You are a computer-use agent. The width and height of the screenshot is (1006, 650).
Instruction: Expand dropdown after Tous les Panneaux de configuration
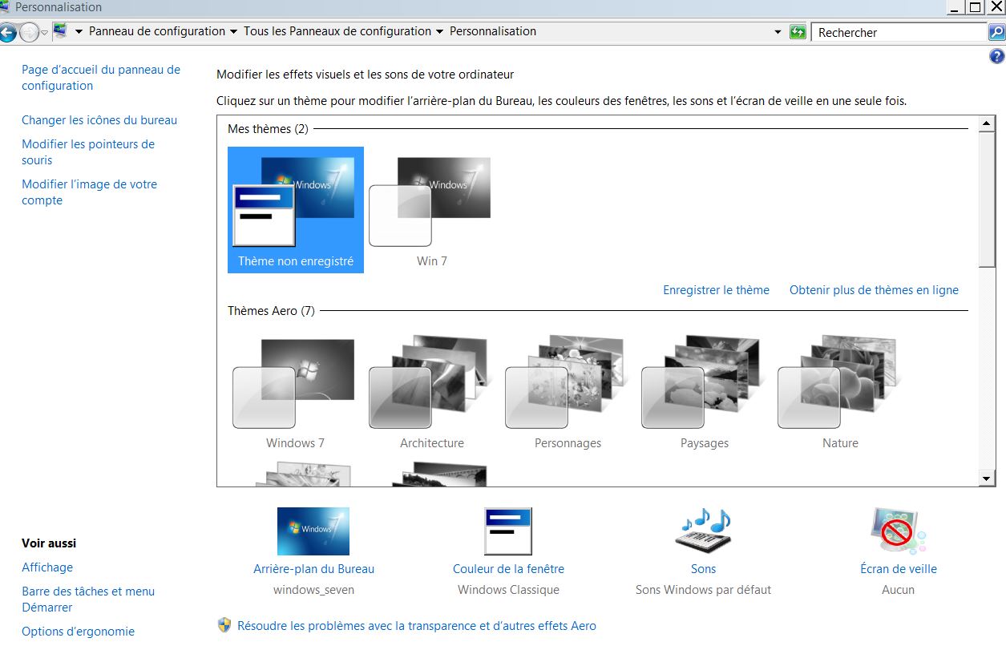point(439,32)
